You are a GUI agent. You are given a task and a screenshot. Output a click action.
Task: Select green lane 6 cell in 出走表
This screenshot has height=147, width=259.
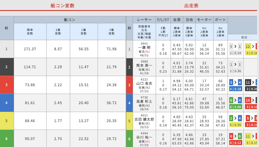(129, 138)
